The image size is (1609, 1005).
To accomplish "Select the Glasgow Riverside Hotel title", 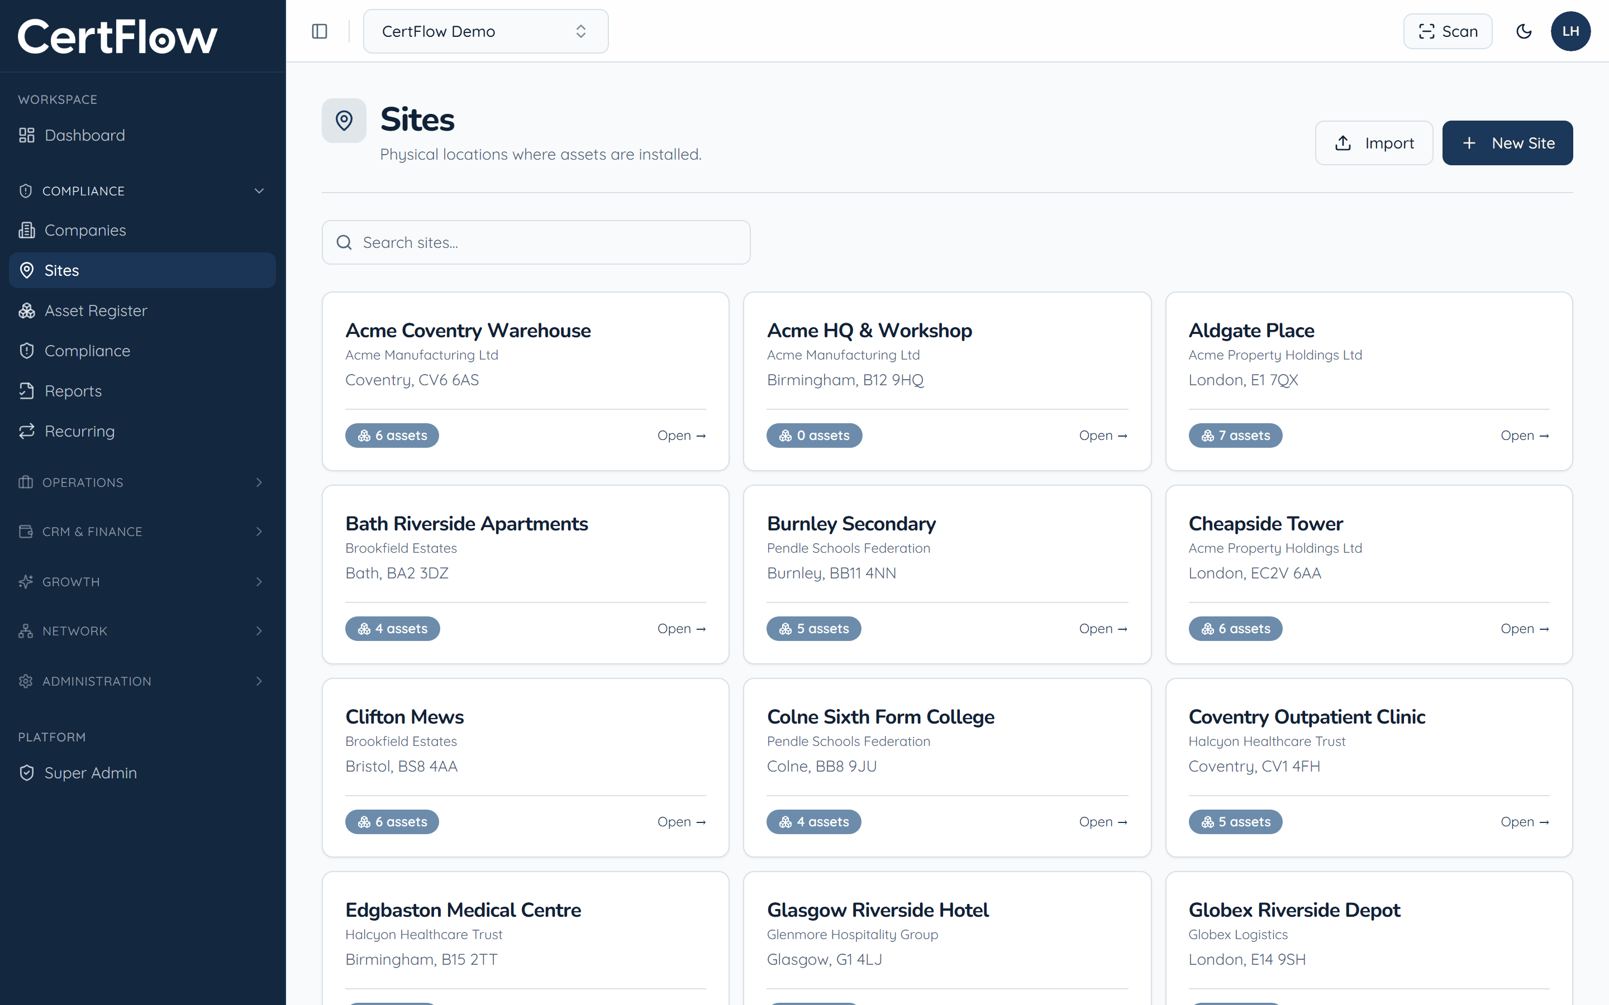I will point(877,910).
